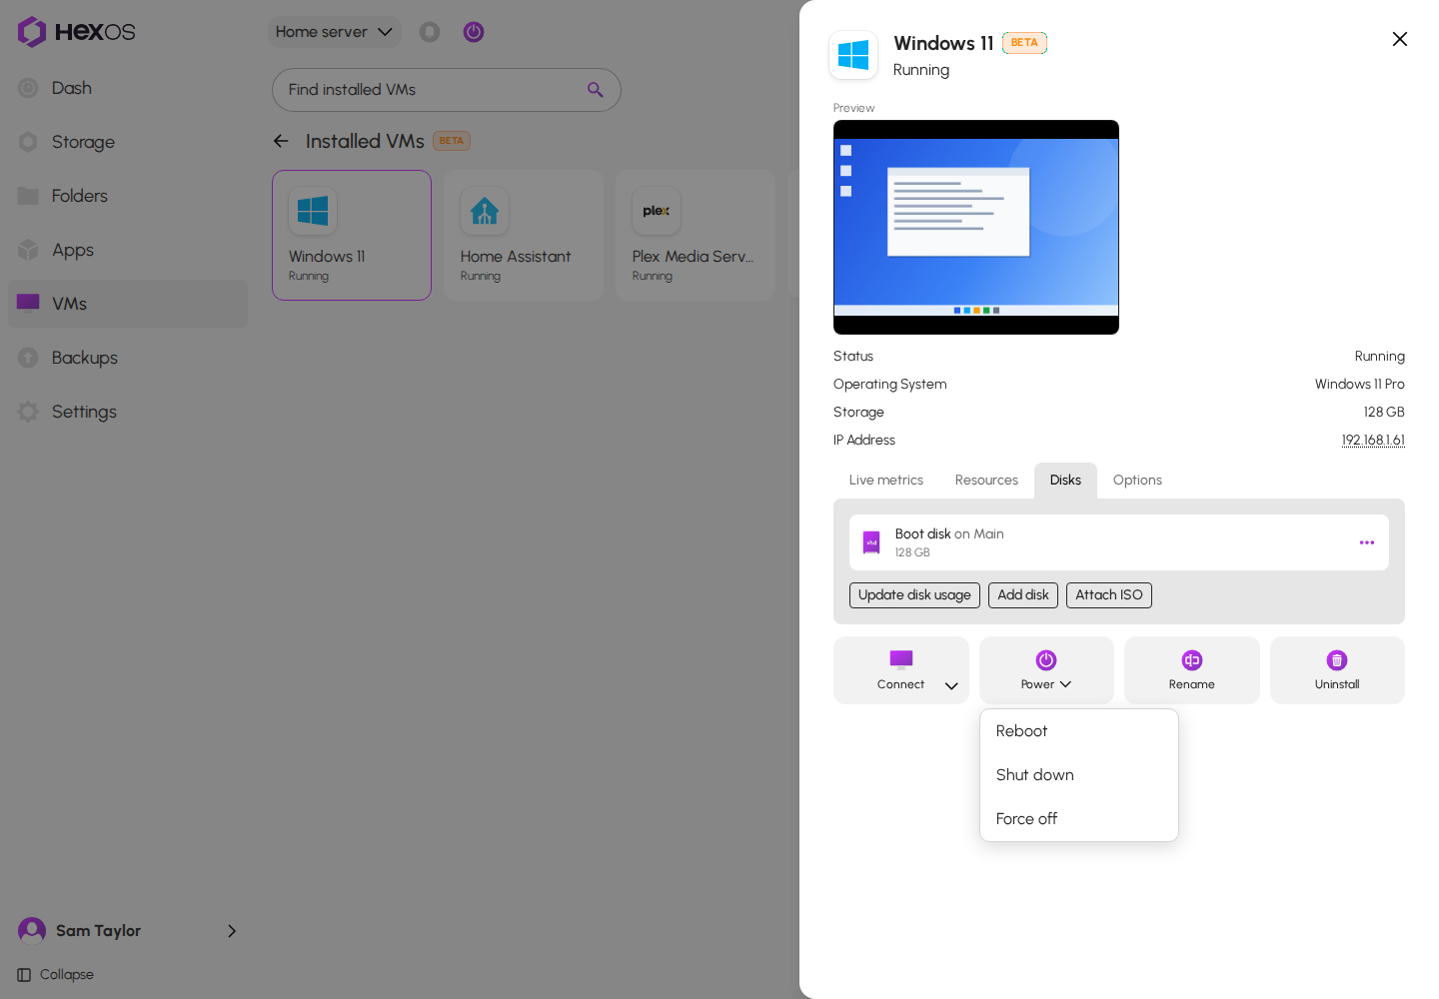Close the Windows 11 details panel
Screen dimensions: 1439x999
[x=1400, y=39]
